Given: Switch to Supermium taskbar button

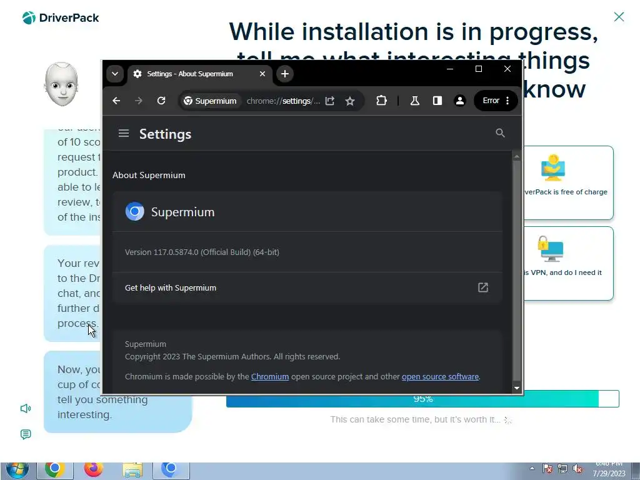Looking at the screenshot, I should click(x=171, y=471).
